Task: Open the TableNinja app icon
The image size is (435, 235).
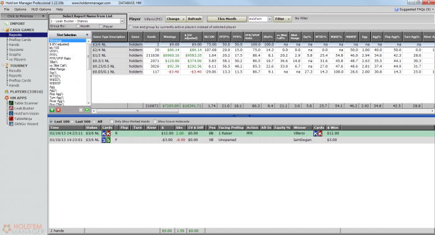Action: pos(11,119)
